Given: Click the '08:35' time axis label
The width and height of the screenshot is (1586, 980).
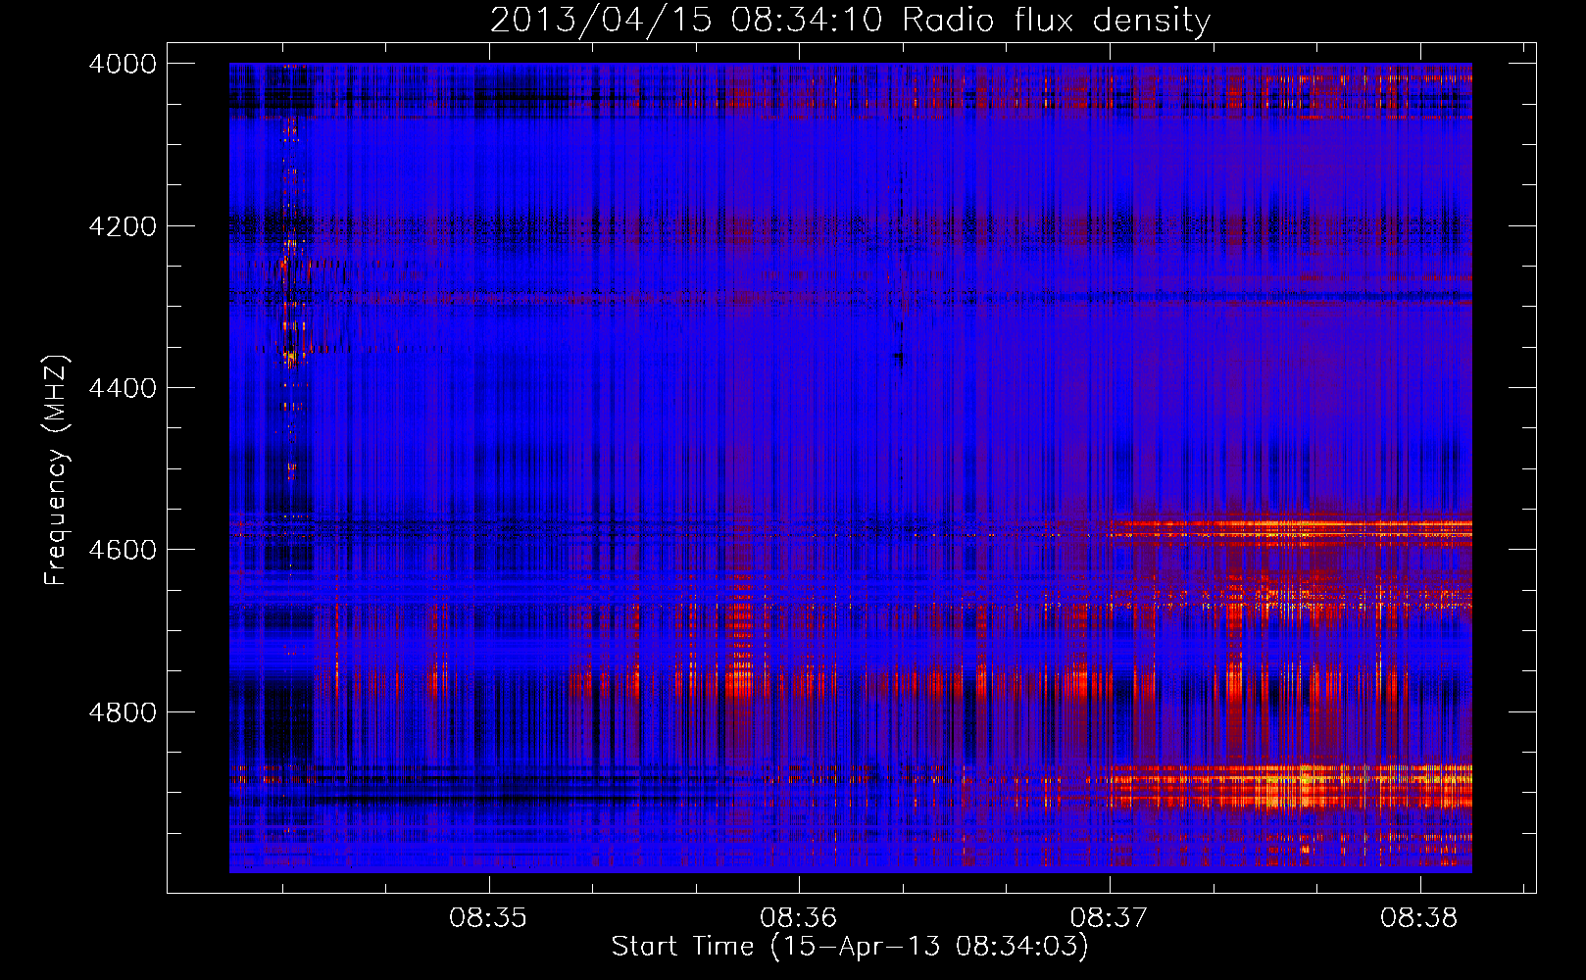Looking at the screenshot, I should pyautogui.click(x=488, y=918).
